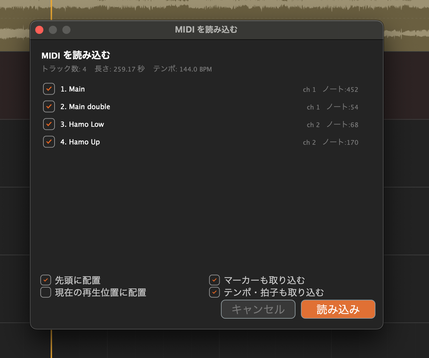Click the '長さ: 259.17 秒' info text
Screen dimensions: 429x358
(x=120, y=69)
